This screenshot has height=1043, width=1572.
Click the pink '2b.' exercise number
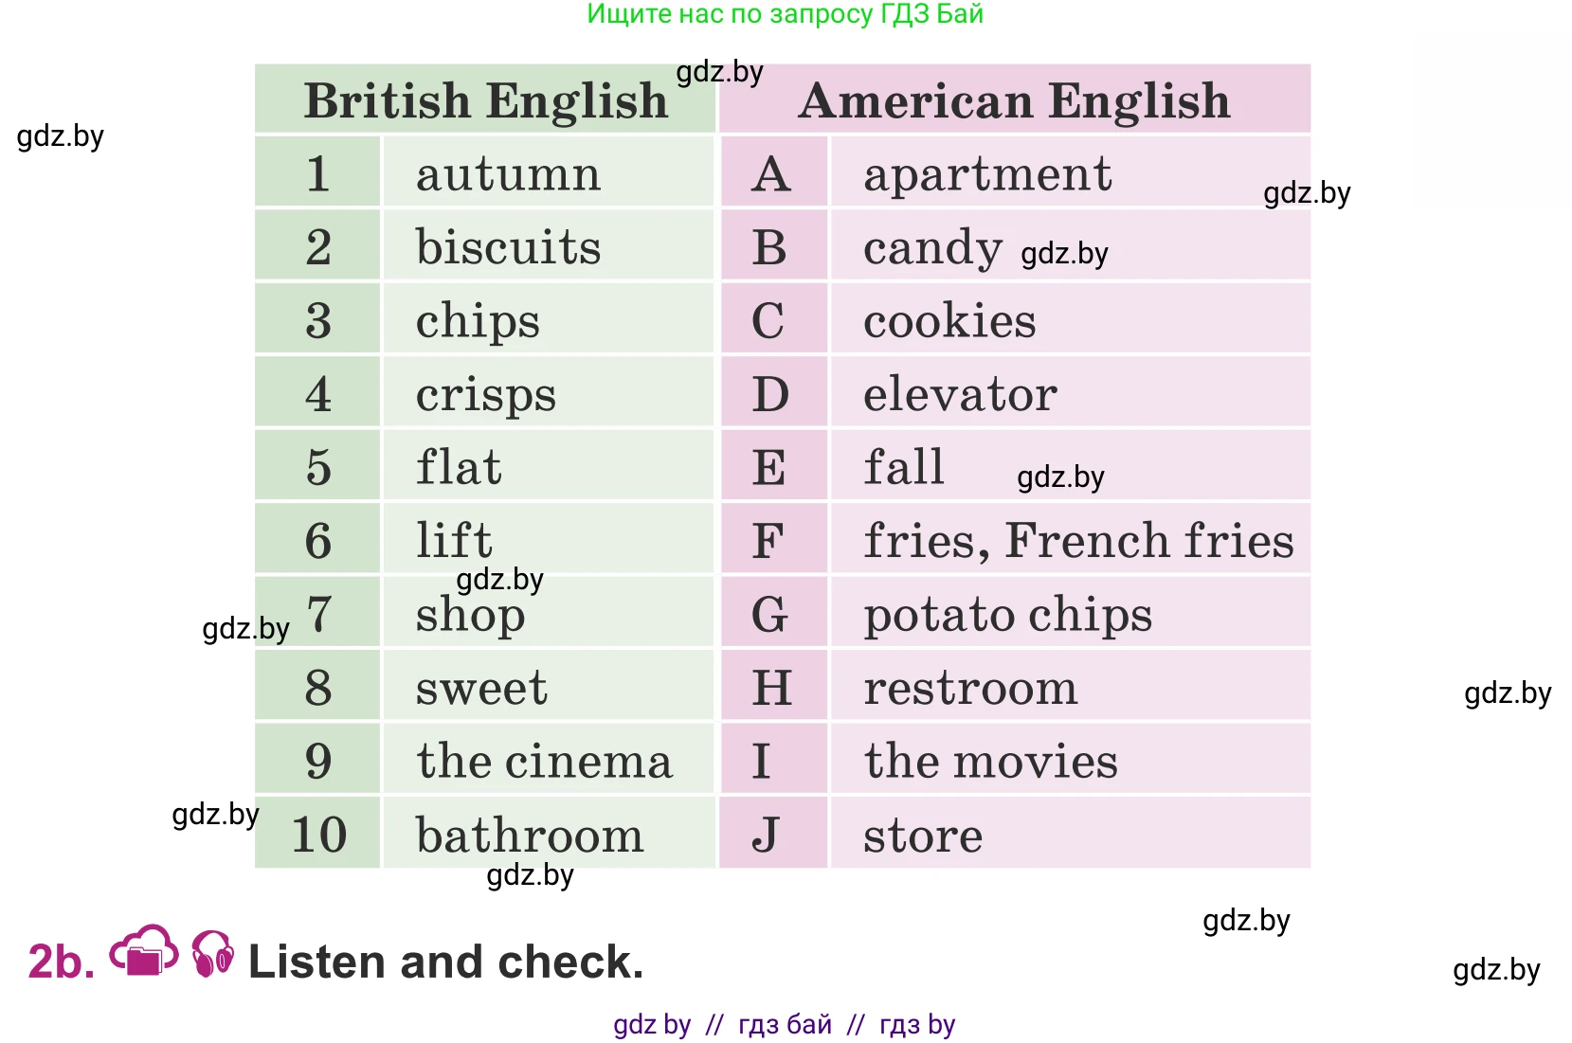[62, 962]
